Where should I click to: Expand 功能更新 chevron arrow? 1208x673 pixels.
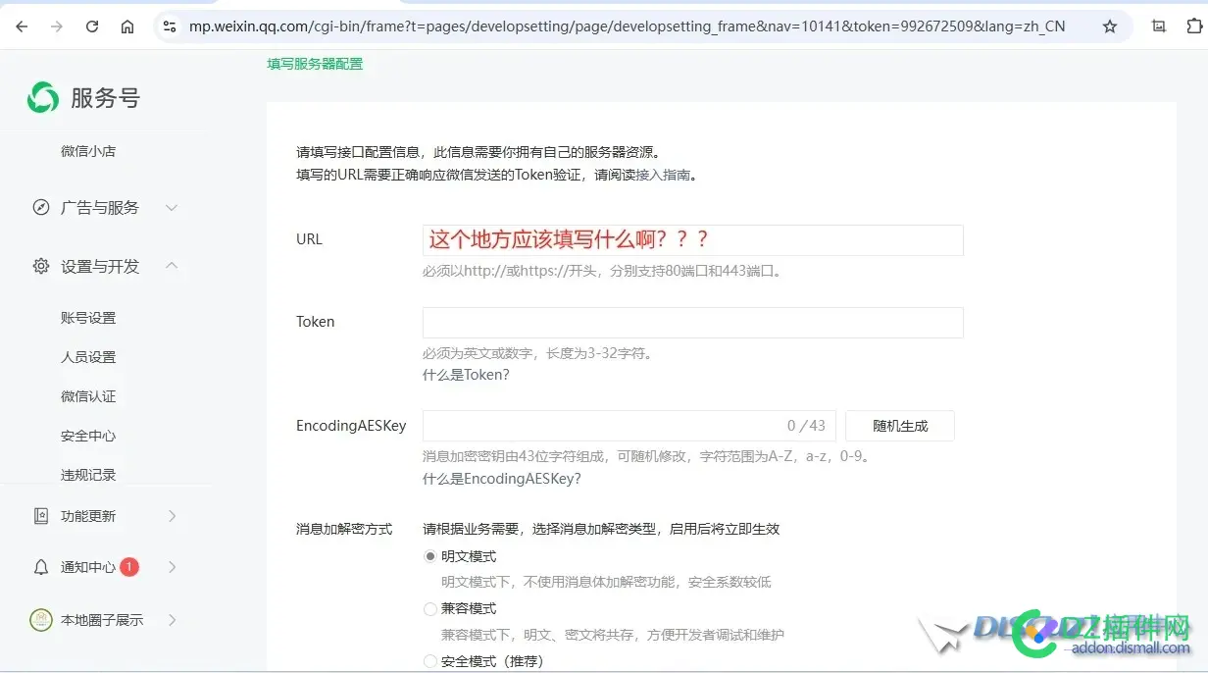tap(172, 515)
